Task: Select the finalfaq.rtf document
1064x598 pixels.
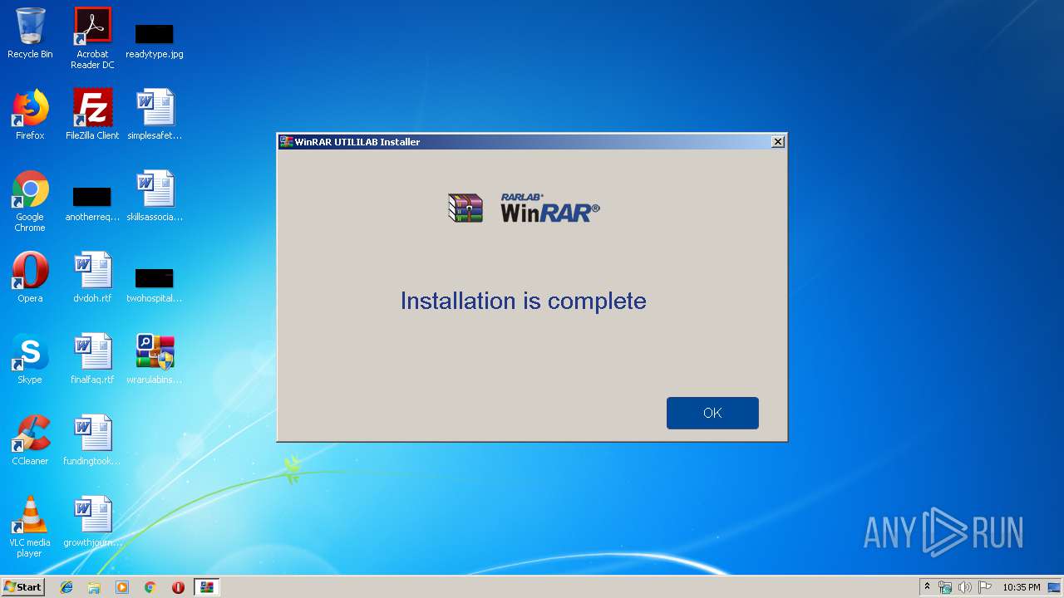Action: coord(92,359)
